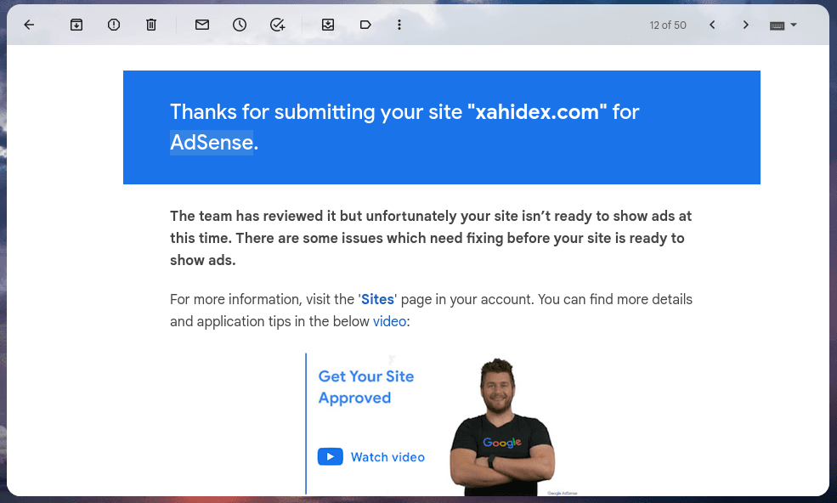Navigate to the older email
The height and width of the screenshot is (503, 837).
click(x=745, y=25)
